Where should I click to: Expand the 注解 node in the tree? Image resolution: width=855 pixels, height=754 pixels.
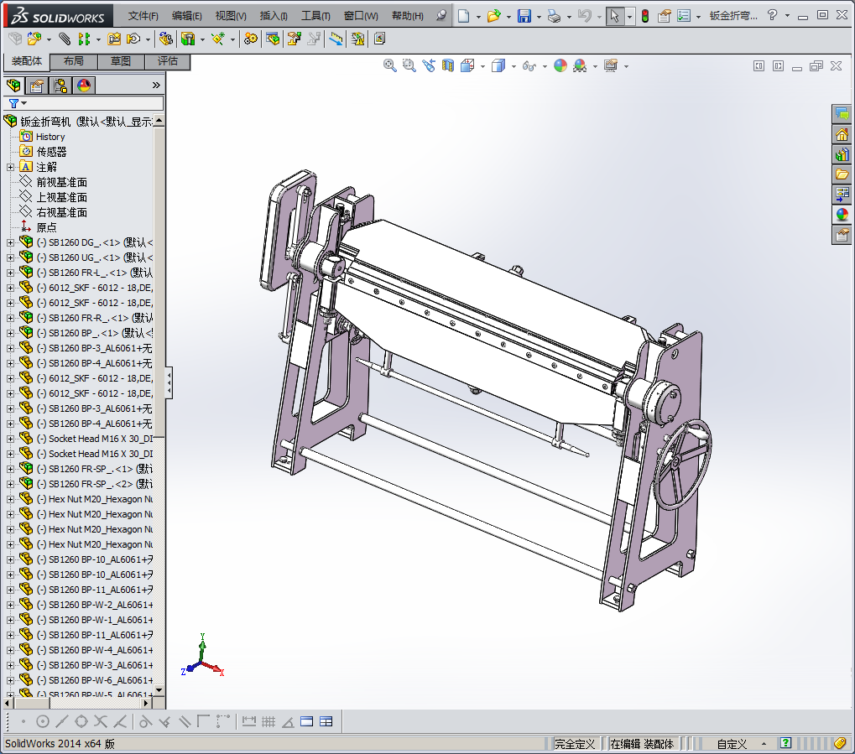pyautogui.click(x=10, y=167)
